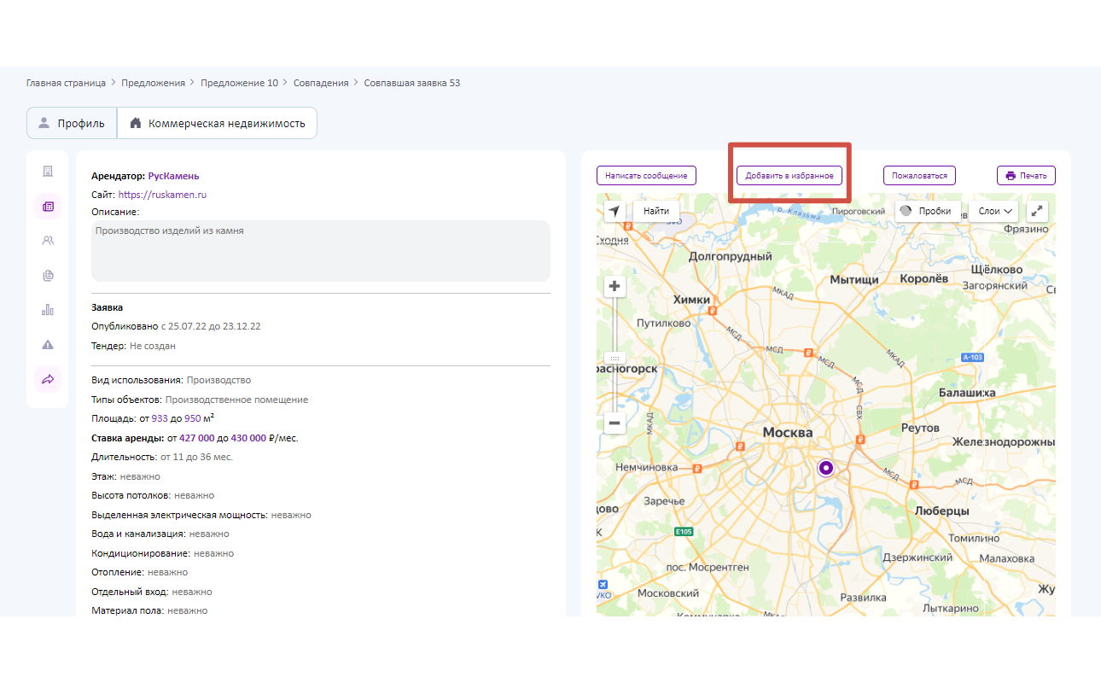Click the Кондиционирование line
Viewport: 1101px width, 683px height.
tap(162, 553)
